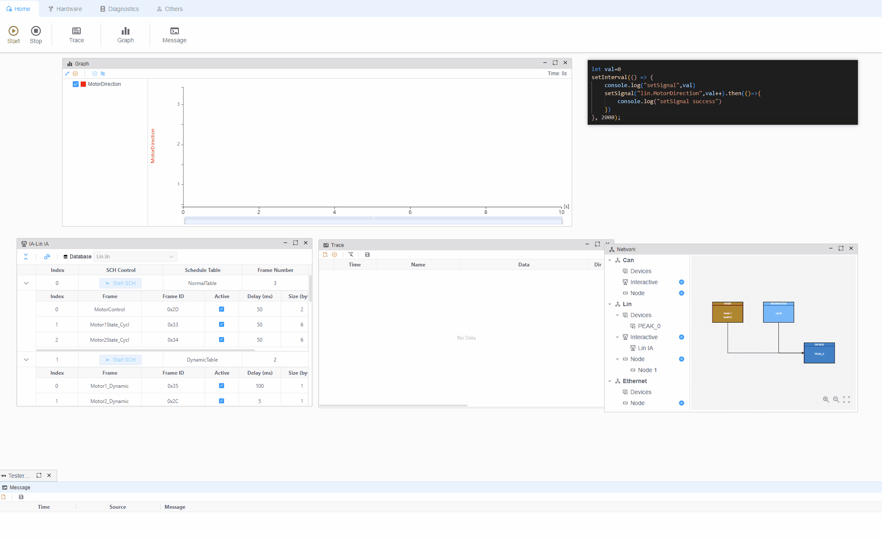Save trace data with the save icon
Image resolution: width=882 pixels, height=540 pixels.
[x=367, y=254]
